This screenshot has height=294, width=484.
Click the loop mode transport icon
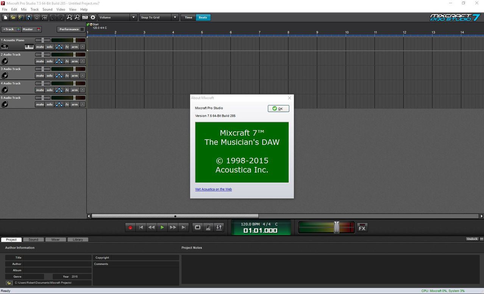(197, 227)
